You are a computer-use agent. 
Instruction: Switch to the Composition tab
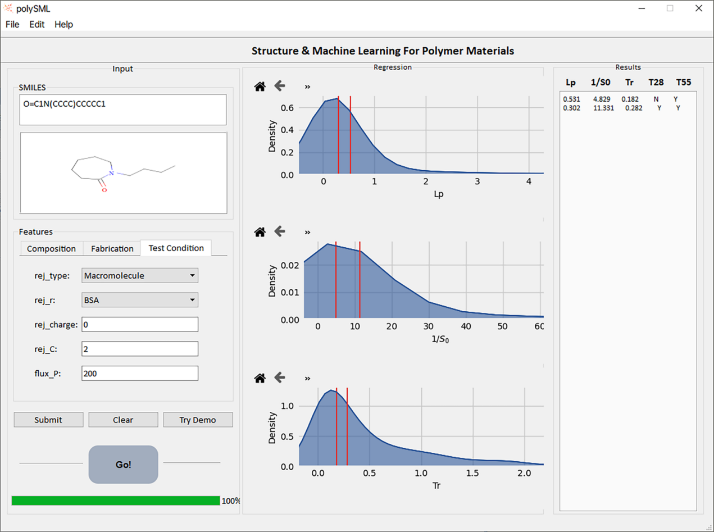[51, 248]
